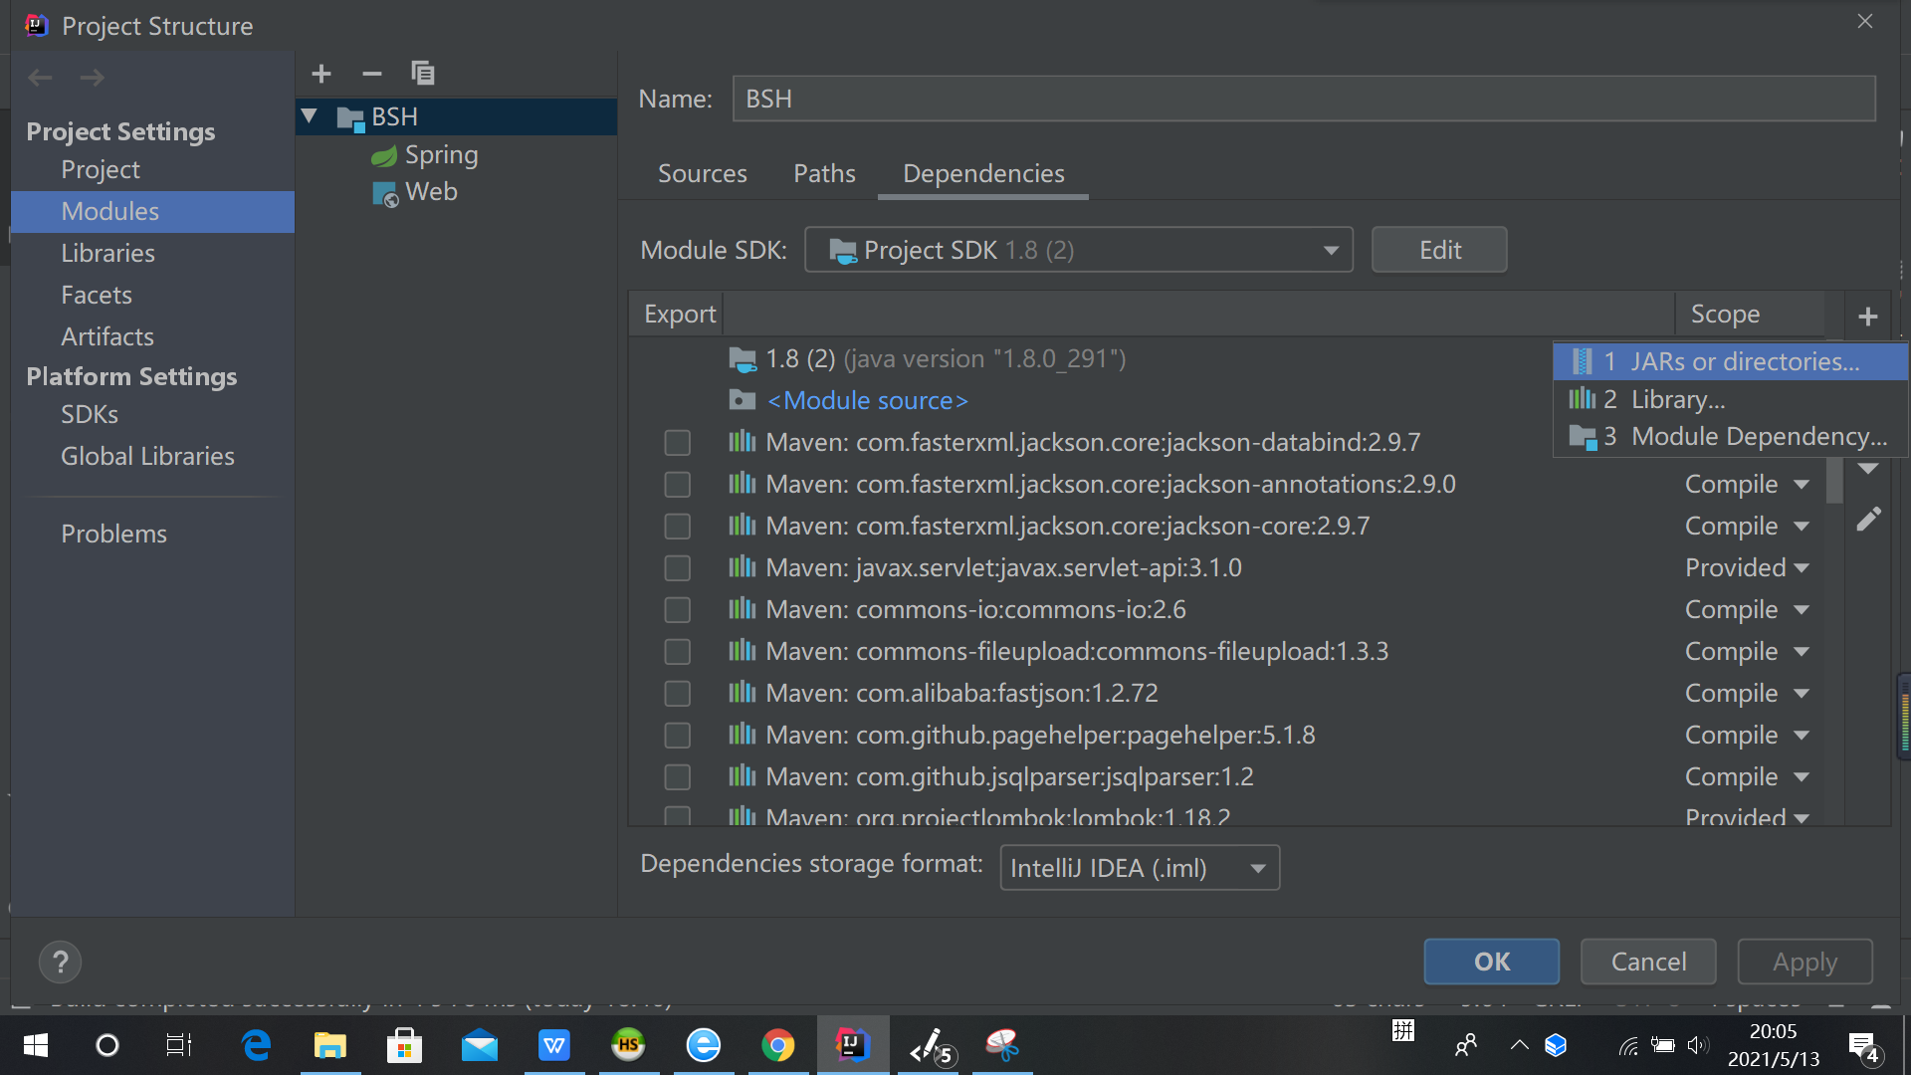Screen dimensions: 1911x1075
Task: Launch Chrome from the taskbar
Action: click(778, 1045)
